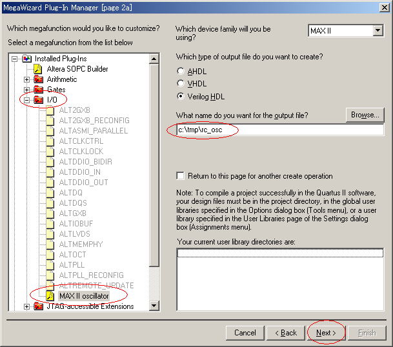Click the ALTIOBUF file icon
The image size is (393, 347).
tap(50, 224)
